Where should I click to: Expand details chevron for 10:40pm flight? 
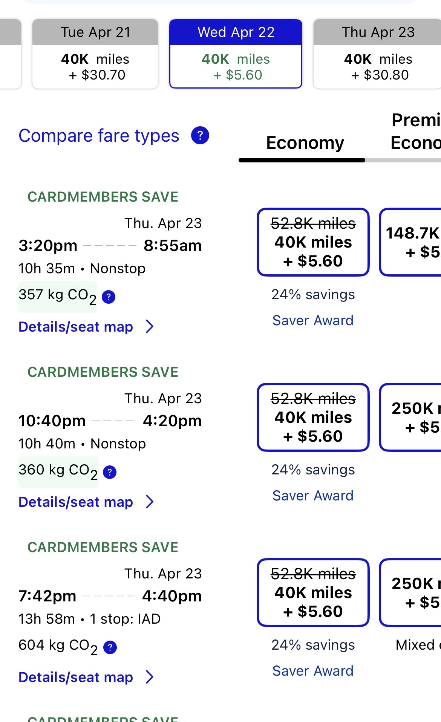[150, 502]
